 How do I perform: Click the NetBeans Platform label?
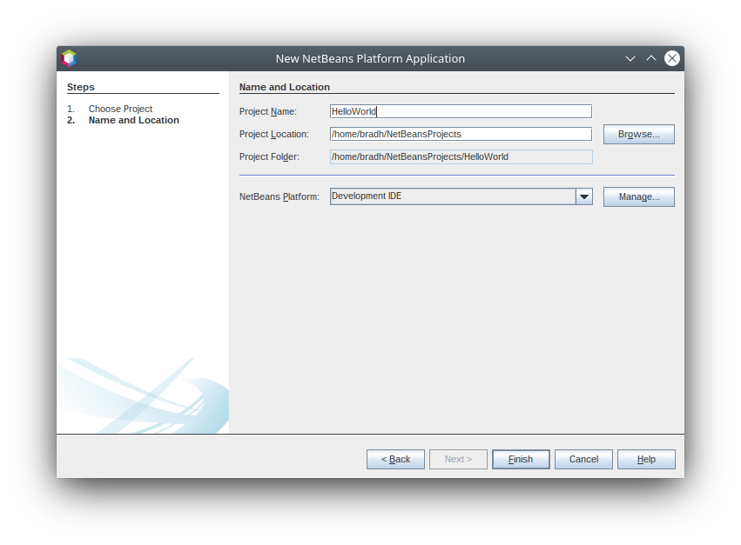tap(279, 196)
